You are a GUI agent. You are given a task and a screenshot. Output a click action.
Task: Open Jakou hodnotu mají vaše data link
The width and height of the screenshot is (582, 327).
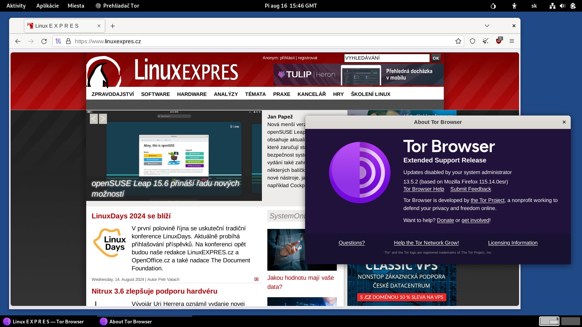coord(300,282)
